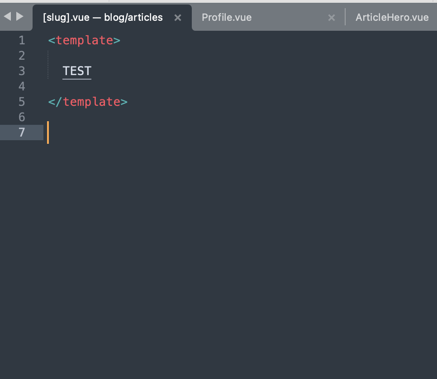Click the orange cursor position on line 7
This screenshot has height=379, width=437.
(x=48, y=132)
